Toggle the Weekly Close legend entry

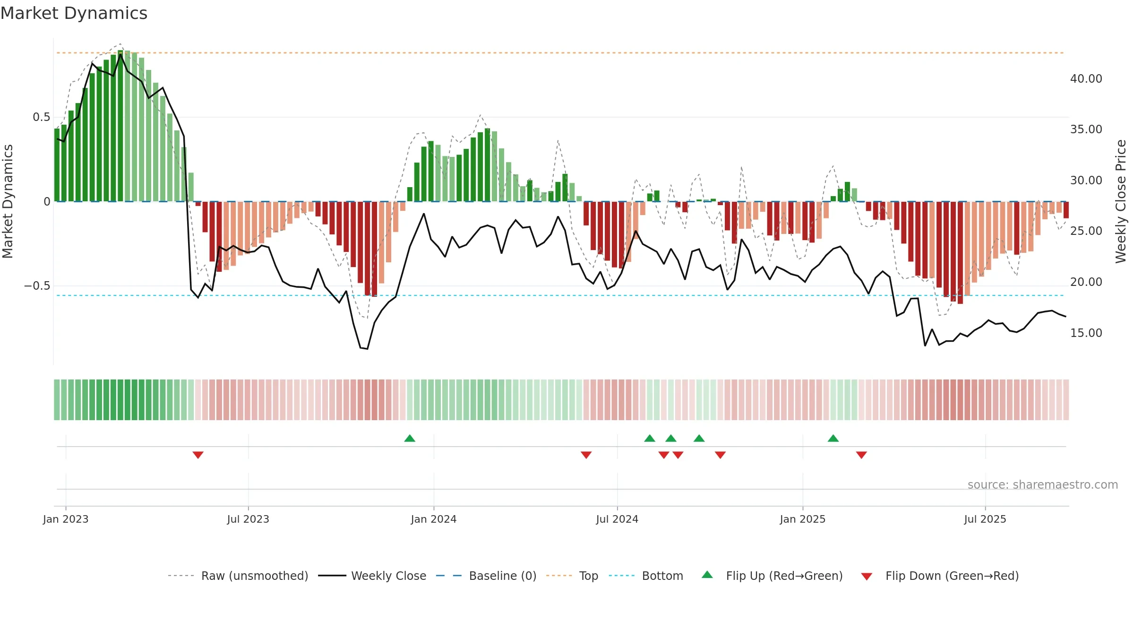point(372,576)
